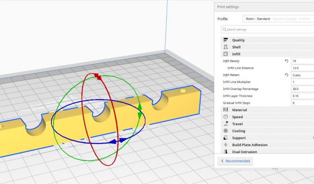Click the Infill Overlap Percentage label
314x184 pixels.
[241, 89]
